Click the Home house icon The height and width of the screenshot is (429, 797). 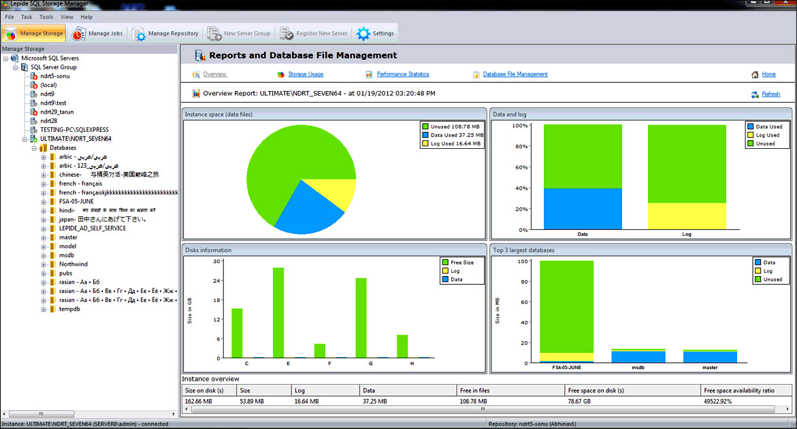tap(755, 75)
